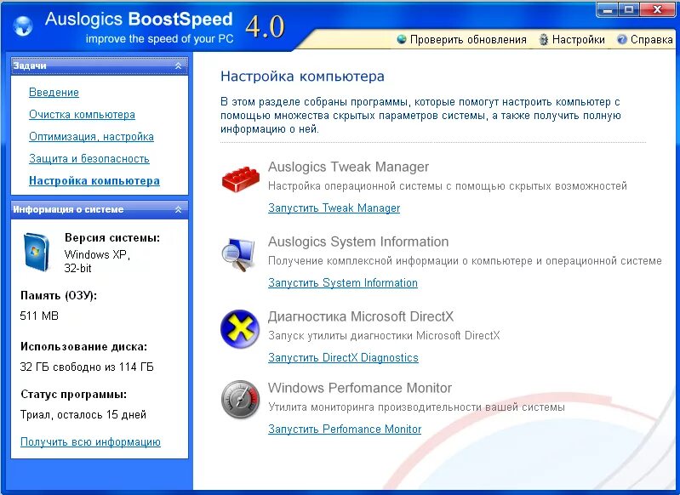Click 32 ГБ свободно из 114 ГБ text
The height and width of the screenshot is (495, 680).
click(x=87, y=367)
